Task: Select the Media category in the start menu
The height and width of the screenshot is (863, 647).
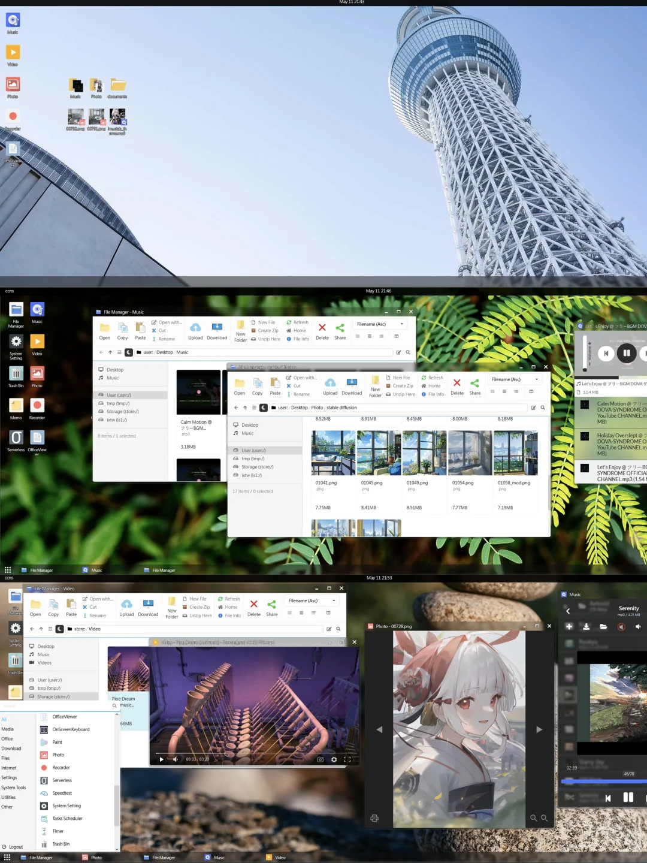Action: pos(7,729)
